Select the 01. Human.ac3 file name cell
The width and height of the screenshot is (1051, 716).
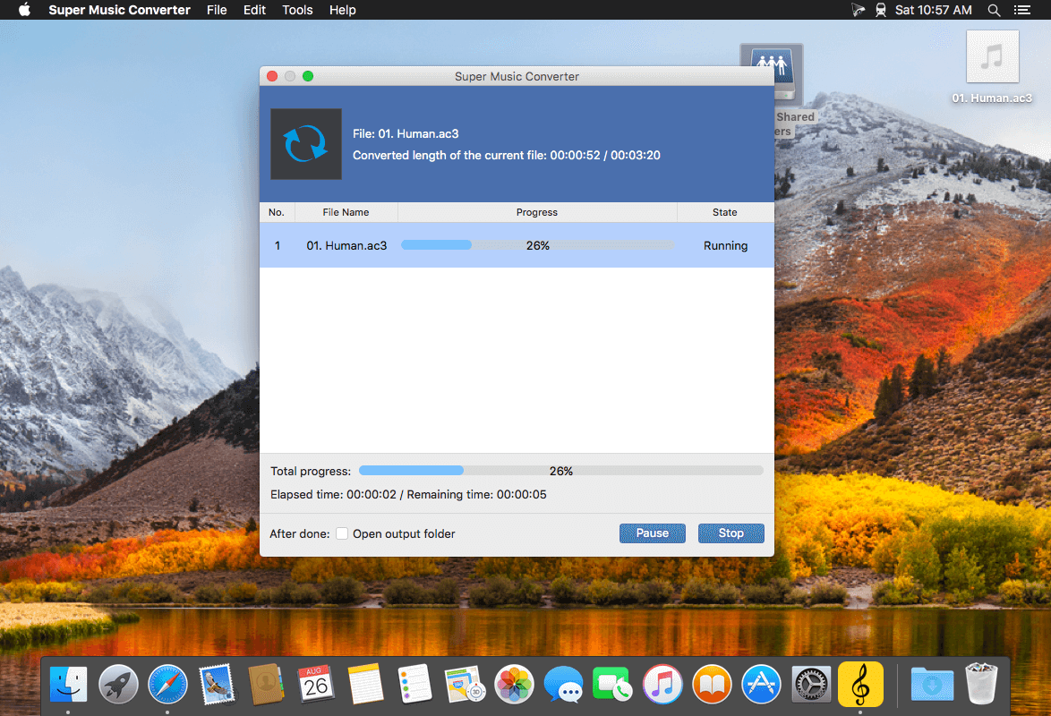(x=346, y=245)
